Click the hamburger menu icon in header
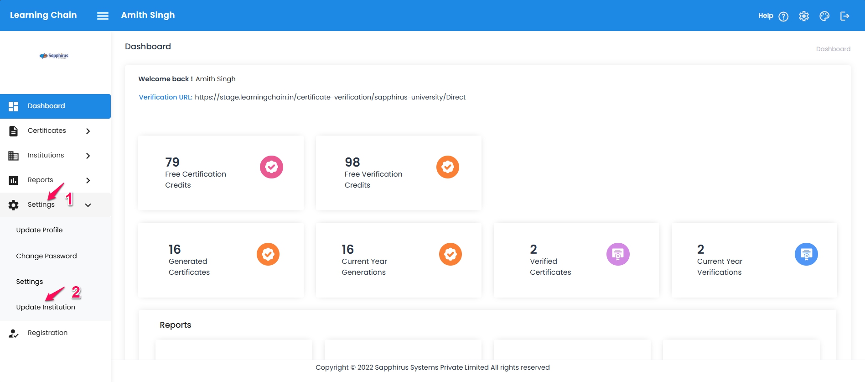 103,16
